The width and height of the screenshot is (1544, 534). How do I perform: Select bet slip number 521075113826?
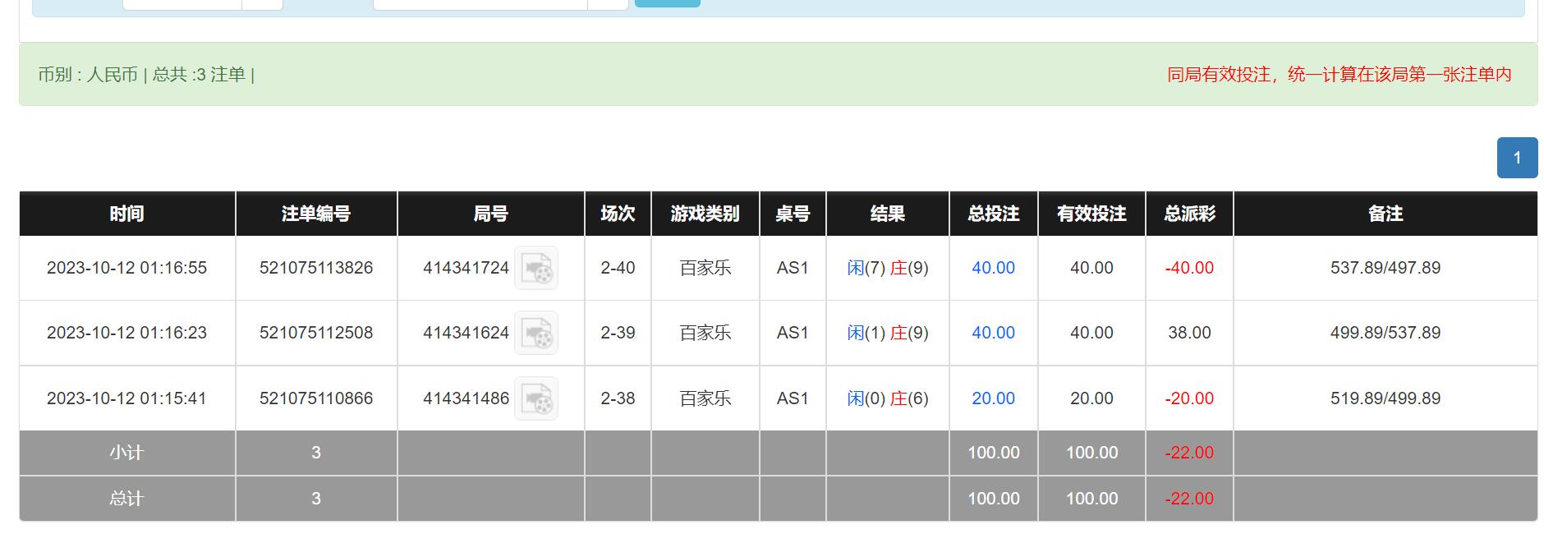click(316, 268)
